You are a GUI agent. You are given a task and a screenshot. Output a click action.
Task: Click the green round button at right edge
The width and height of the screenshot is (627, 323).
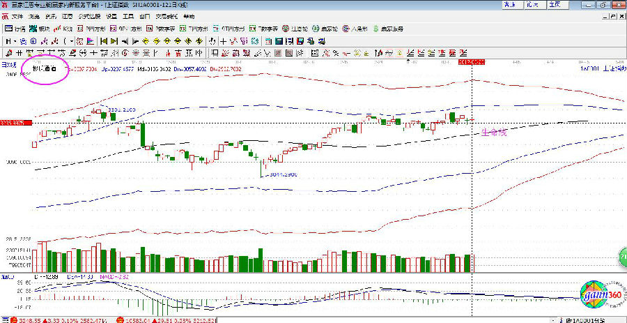coord(622,260)
